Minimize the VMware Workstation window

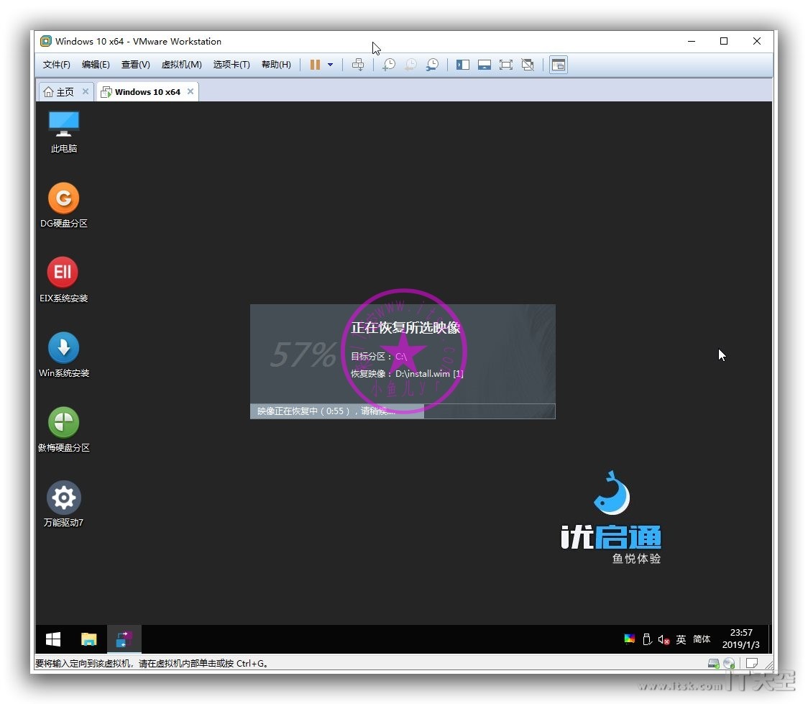click(692, 41)
